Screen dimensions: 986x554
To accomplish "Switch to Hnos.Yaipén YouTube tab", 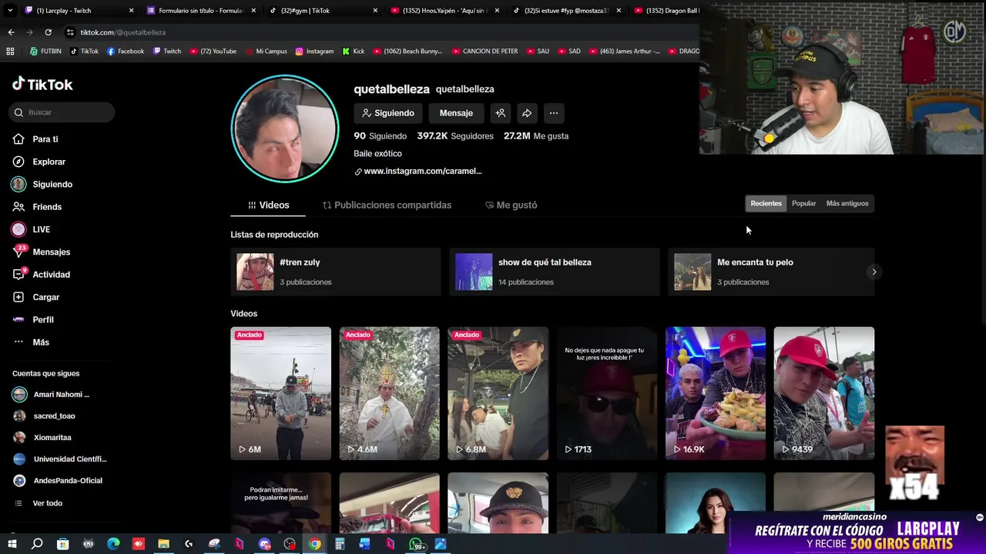I will (x=443, y=11).
